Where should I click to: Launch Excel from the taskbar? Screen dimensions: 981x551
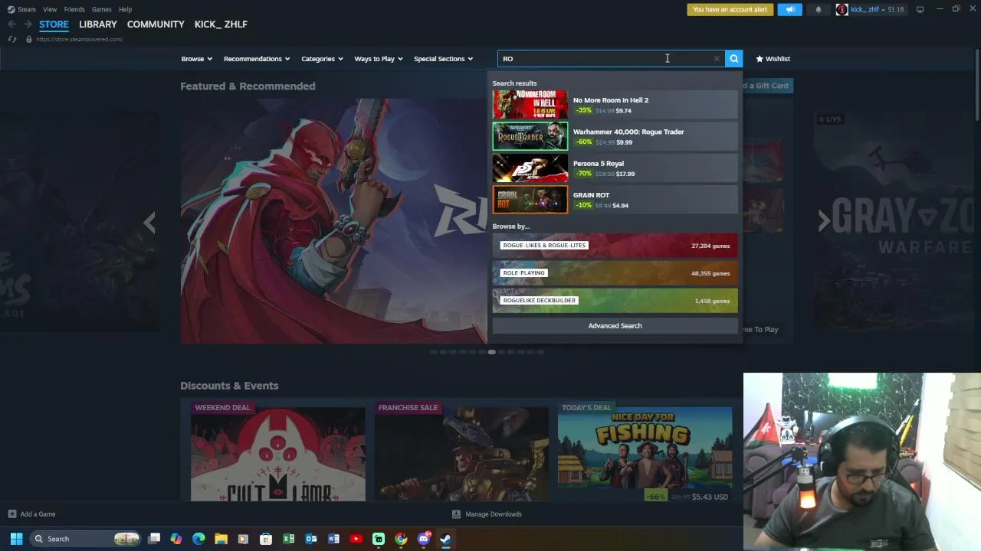[288, 539]
